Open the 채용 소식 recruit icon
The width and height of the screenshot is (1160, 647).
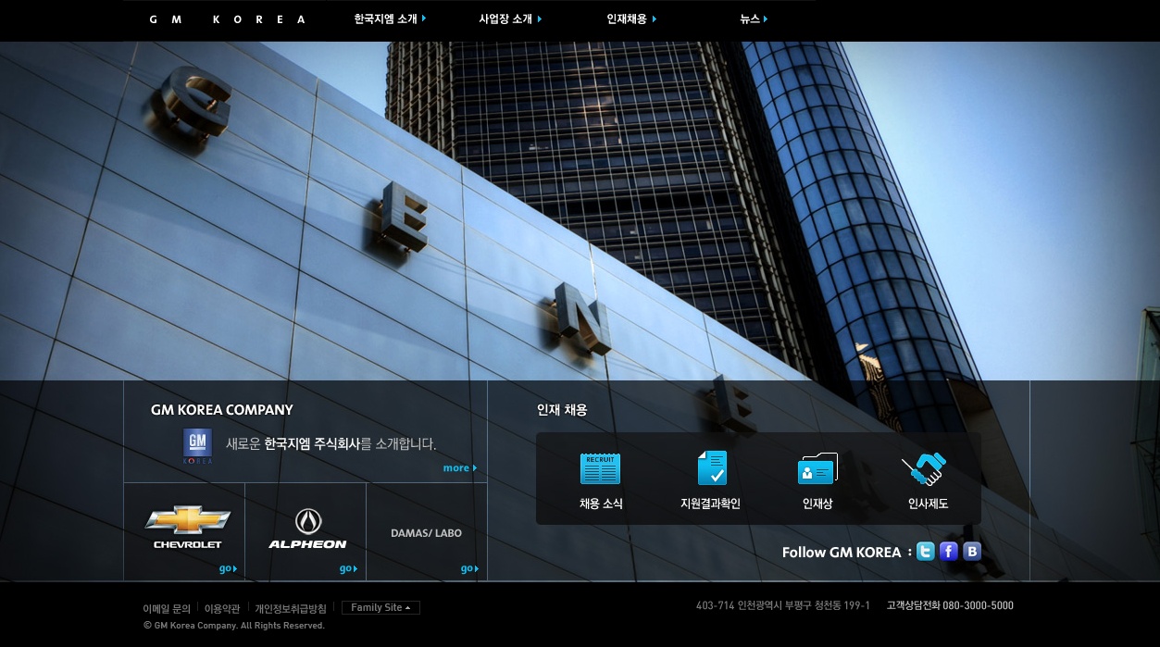coord(600,468)
